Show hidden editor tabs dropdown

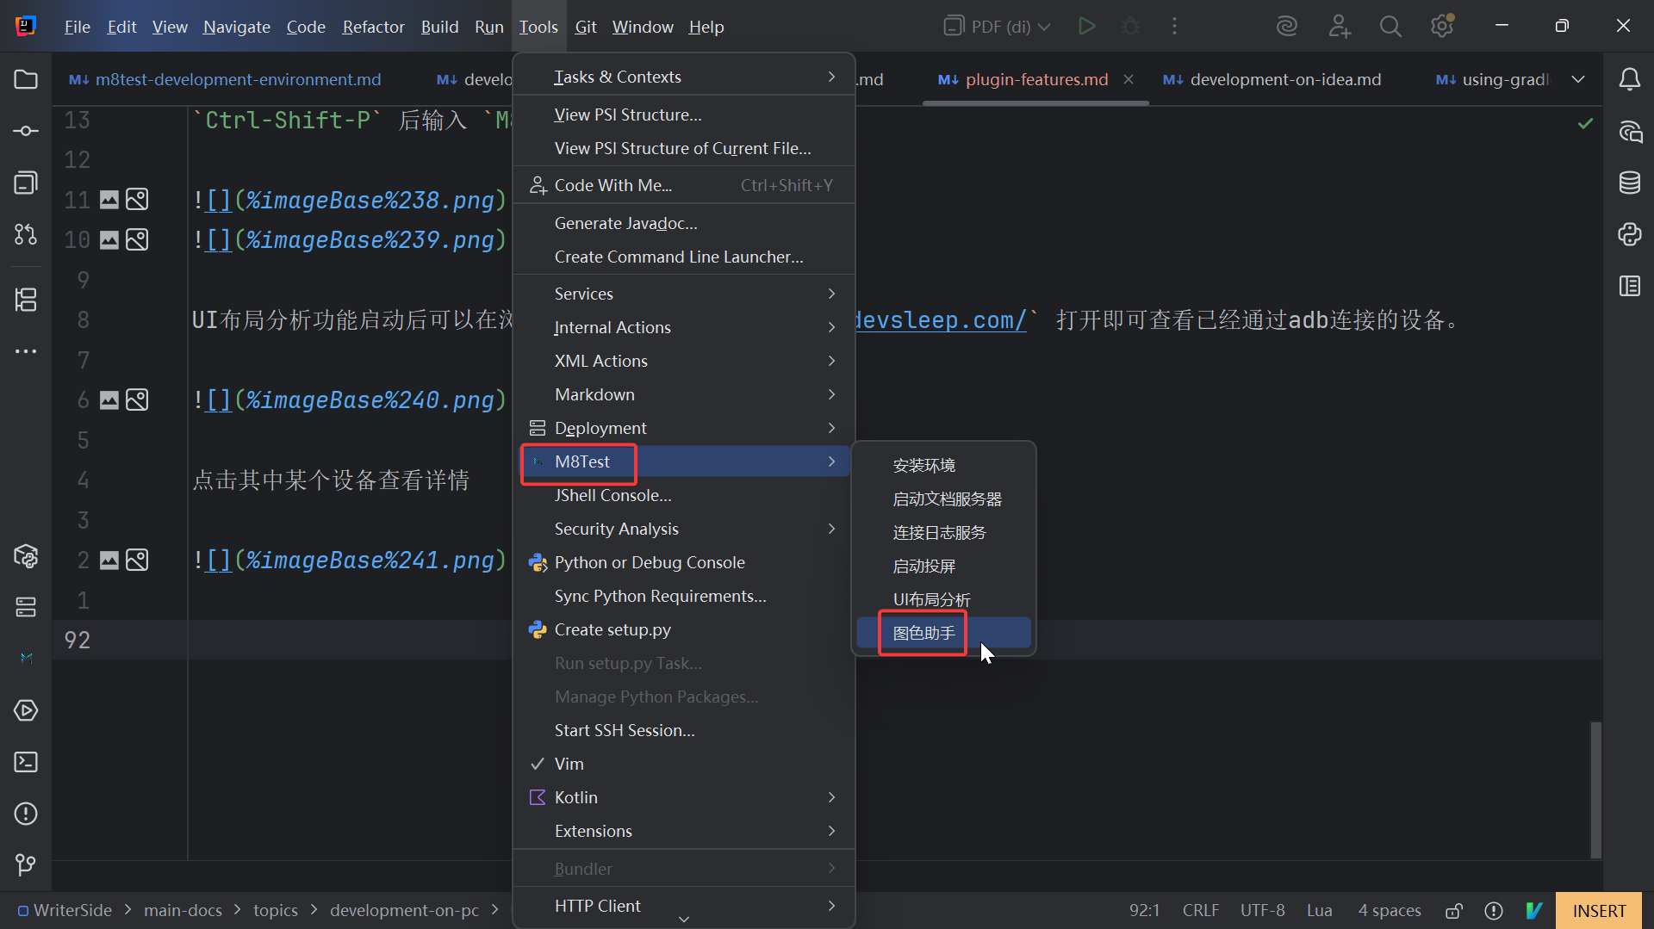[x=1577, y=79]
